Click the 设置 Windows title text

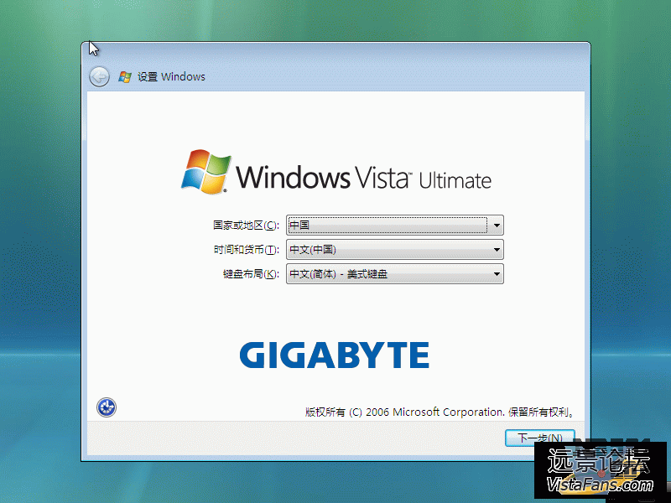click(171, 76)
